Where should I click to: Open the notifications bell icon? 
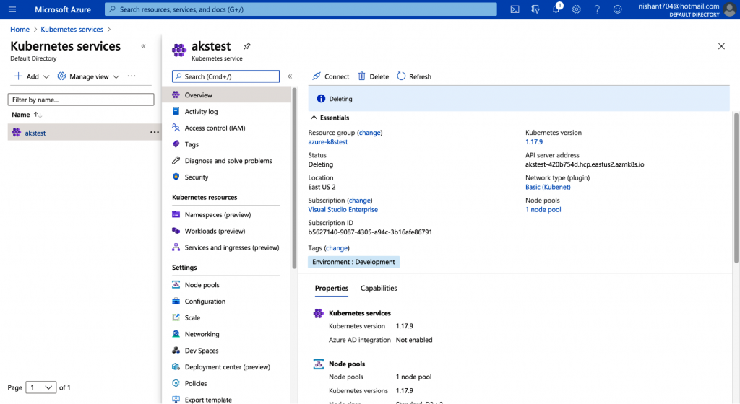(x=556, y=9)
